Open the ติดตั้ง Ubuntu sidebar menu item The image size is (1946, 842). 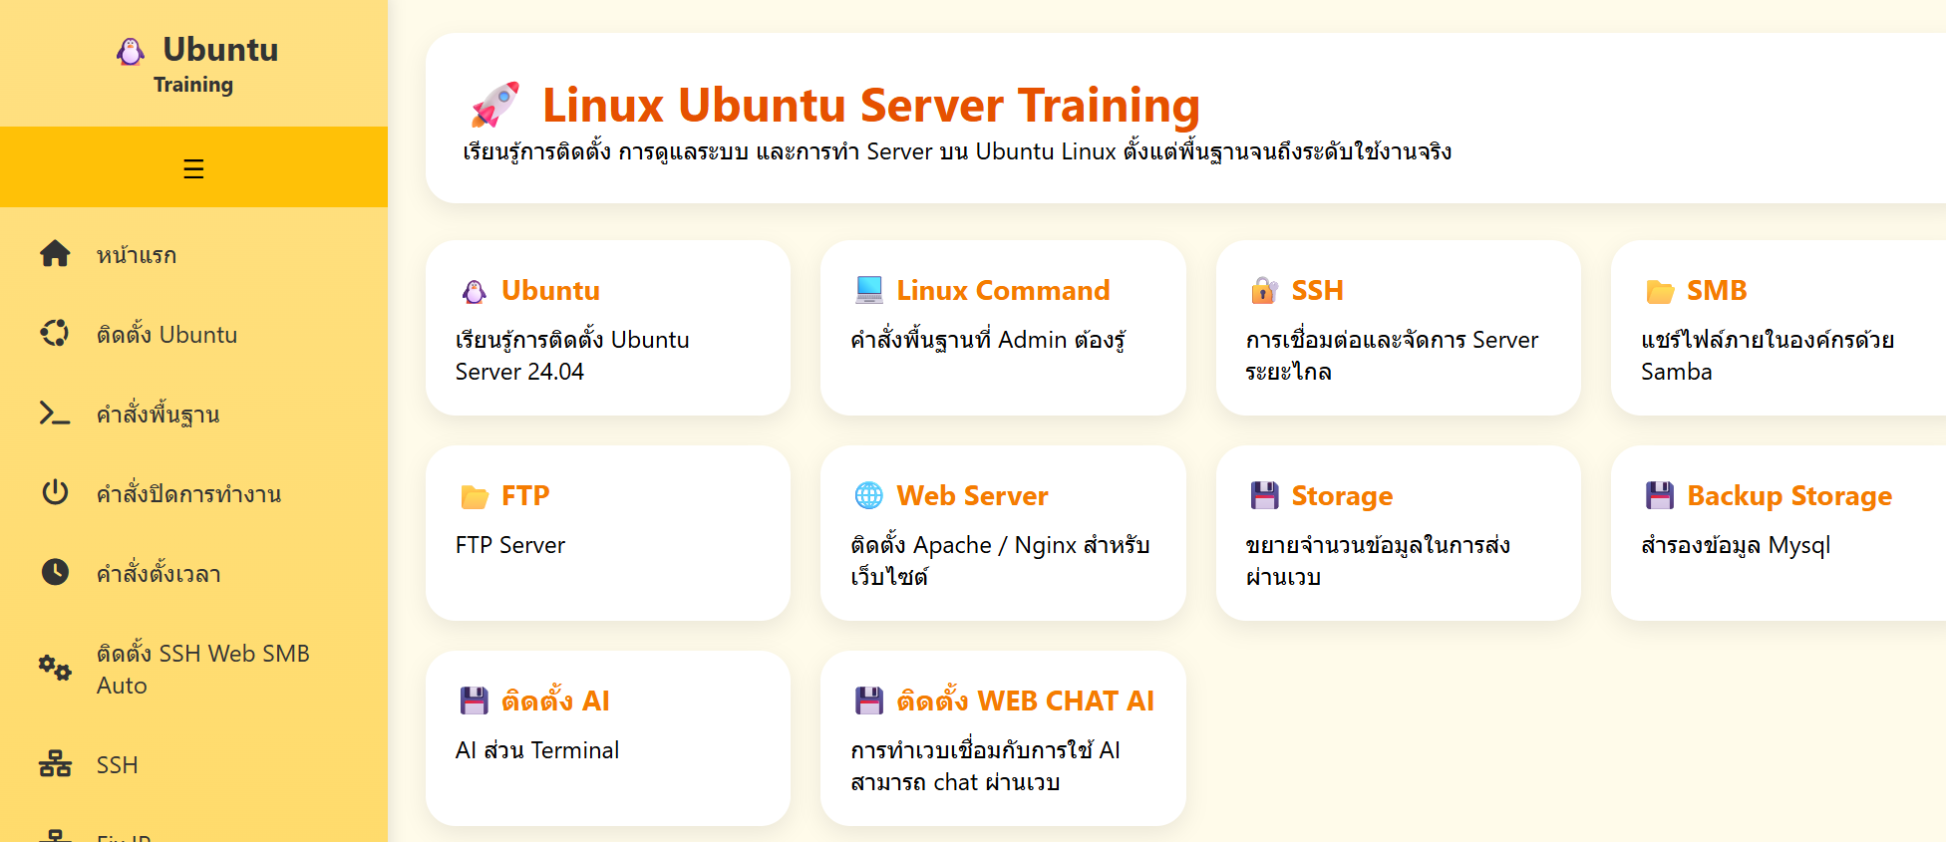pyautogui.click(x=193, y=334)
